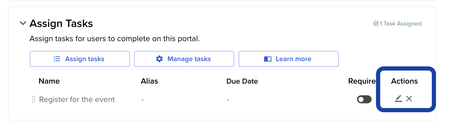Click the Name column header
Image resolution: width=453 pixels, height=125 pixels.
49,81
